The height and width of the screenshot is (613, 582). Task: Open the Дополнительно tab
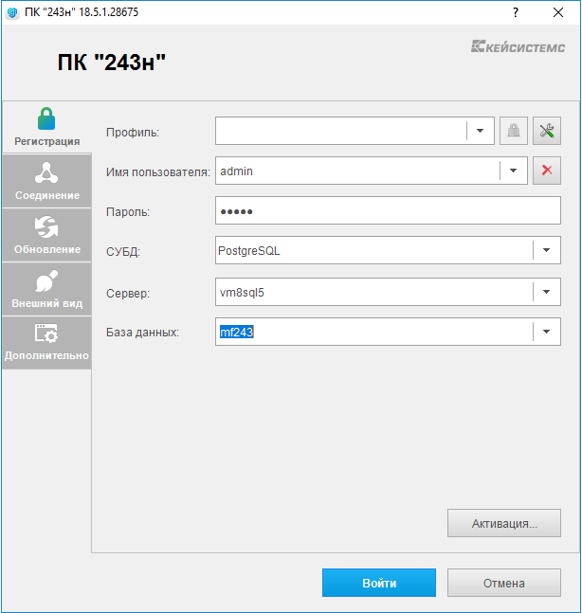pyautogui.click(x=46, y=343)
